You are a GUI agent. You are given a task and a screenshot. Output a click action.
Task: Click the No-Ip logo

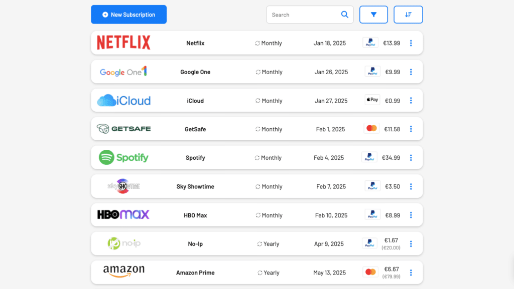pyautogui.click(x=124, y=243)
